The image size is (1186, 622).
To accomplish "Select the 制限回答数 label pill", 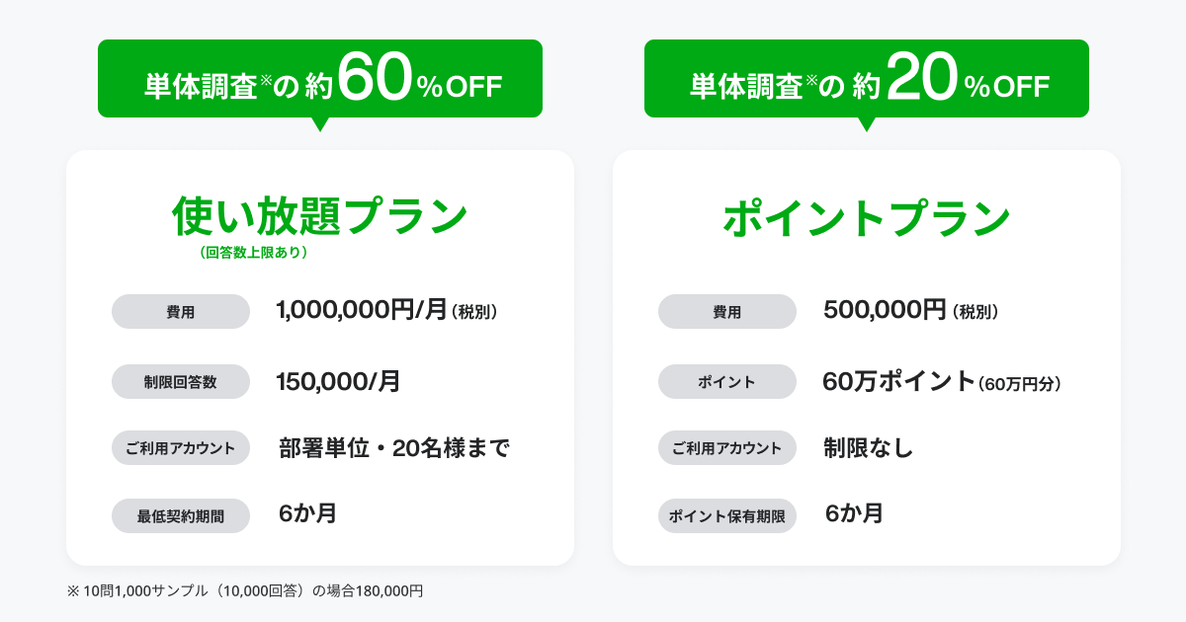I will pyautogui.click(x=181, y=381).
